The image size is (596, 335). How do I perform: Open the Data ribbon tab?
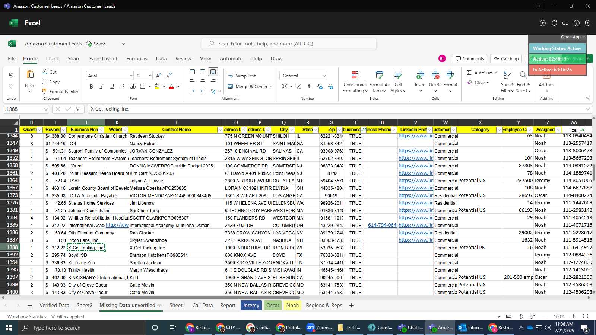point(161,58)
